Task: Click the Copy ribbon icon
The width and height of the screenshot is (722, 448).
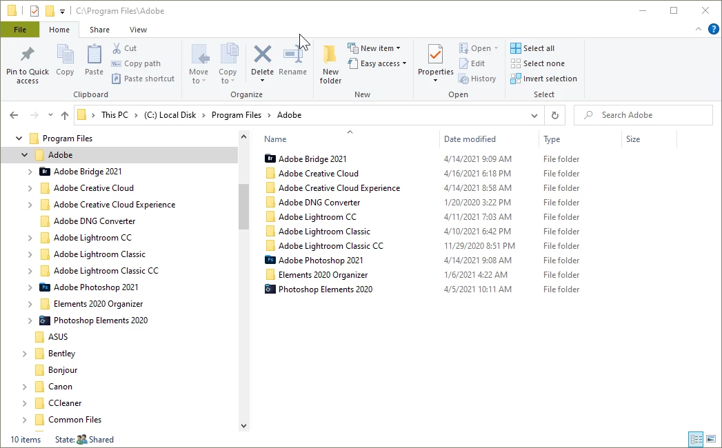Action: tap(65, 54)
